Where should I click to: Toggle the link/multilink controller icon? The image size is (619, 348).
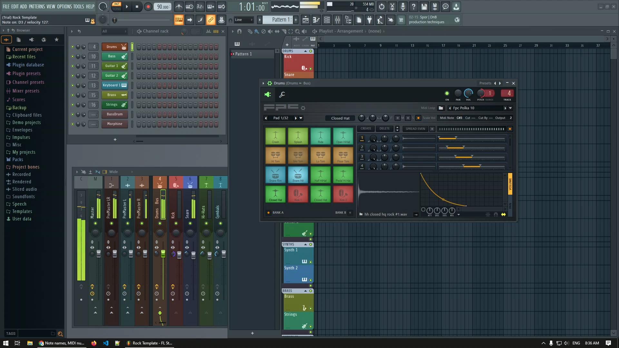(x=211, y=20)
